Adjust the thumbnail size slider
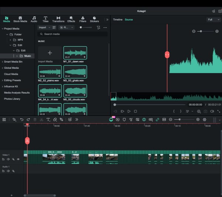 tap(81, 27)
